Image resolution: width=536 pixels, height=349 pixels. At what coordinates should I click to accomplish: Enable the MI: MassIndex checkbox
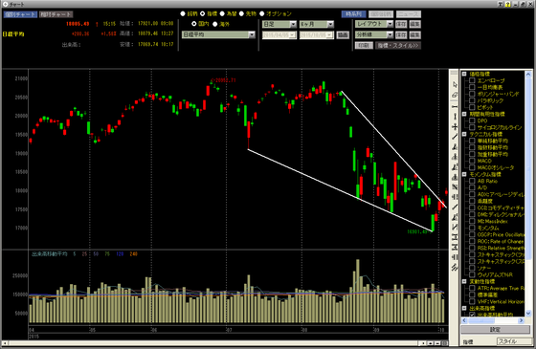tap(472, 221)
